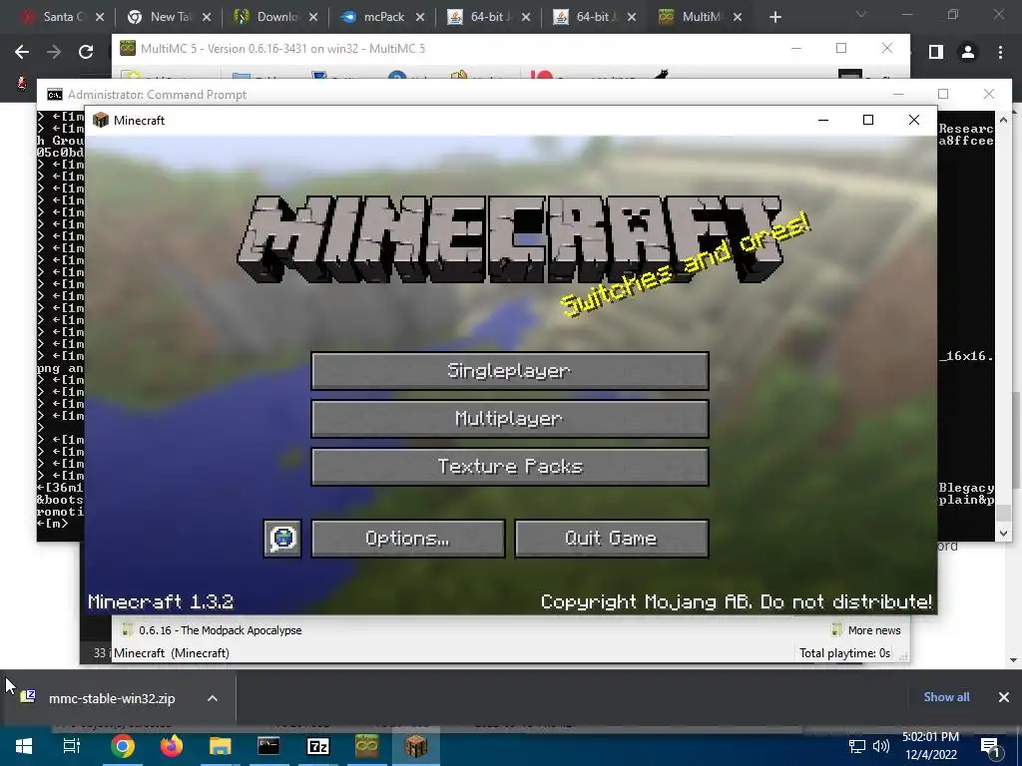This screenshot has height=766, width=1022.
Task: Click Santa bookmark icon in Chrome
Action: [x=22, y=83]
